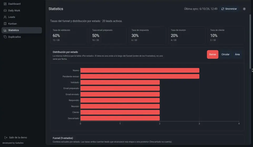Click the page vertical scrollbar
This screenshot has height=147, width=253.
pyautogui.click(x=250, y=42)
